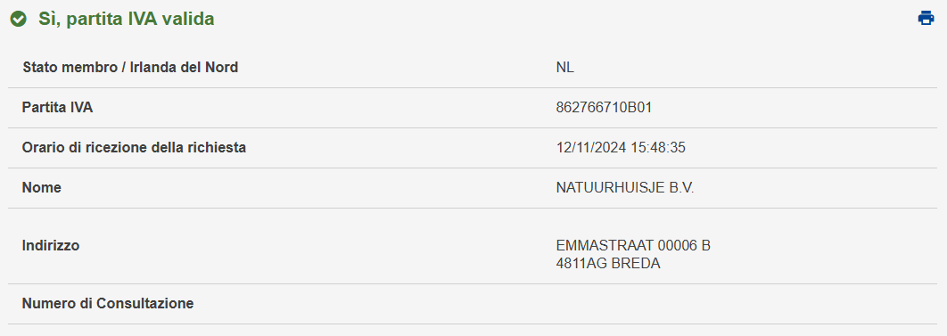The height and width of the screenshot is (336, 947).
Task: Select address line EMMASTRAAT 00006 B
Action: coord(633,245)
